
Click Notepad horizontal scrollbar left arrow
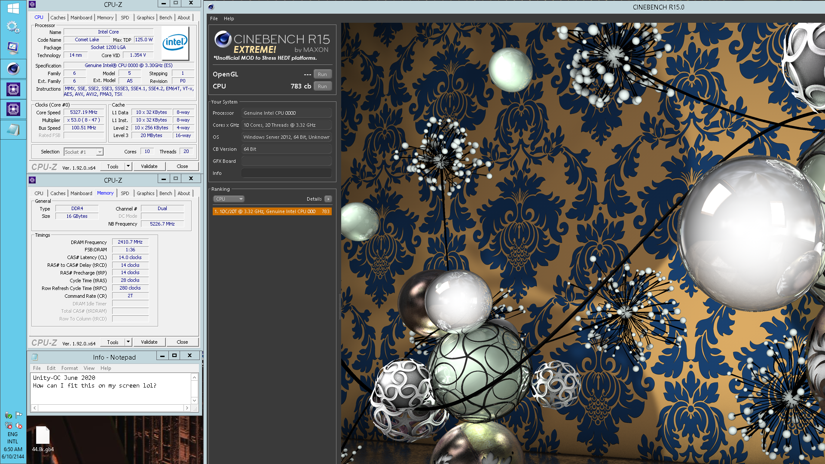(x=35, y=408)
